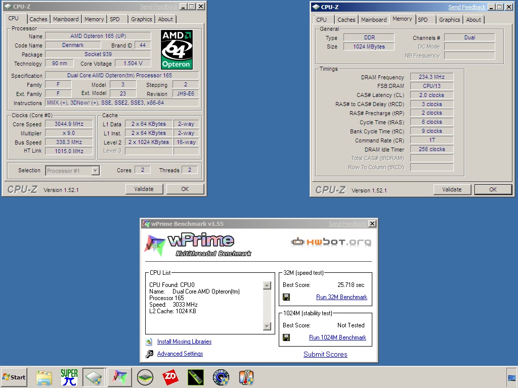Click the HWBOT.org logo in wPrime

(x=331, y=242)
